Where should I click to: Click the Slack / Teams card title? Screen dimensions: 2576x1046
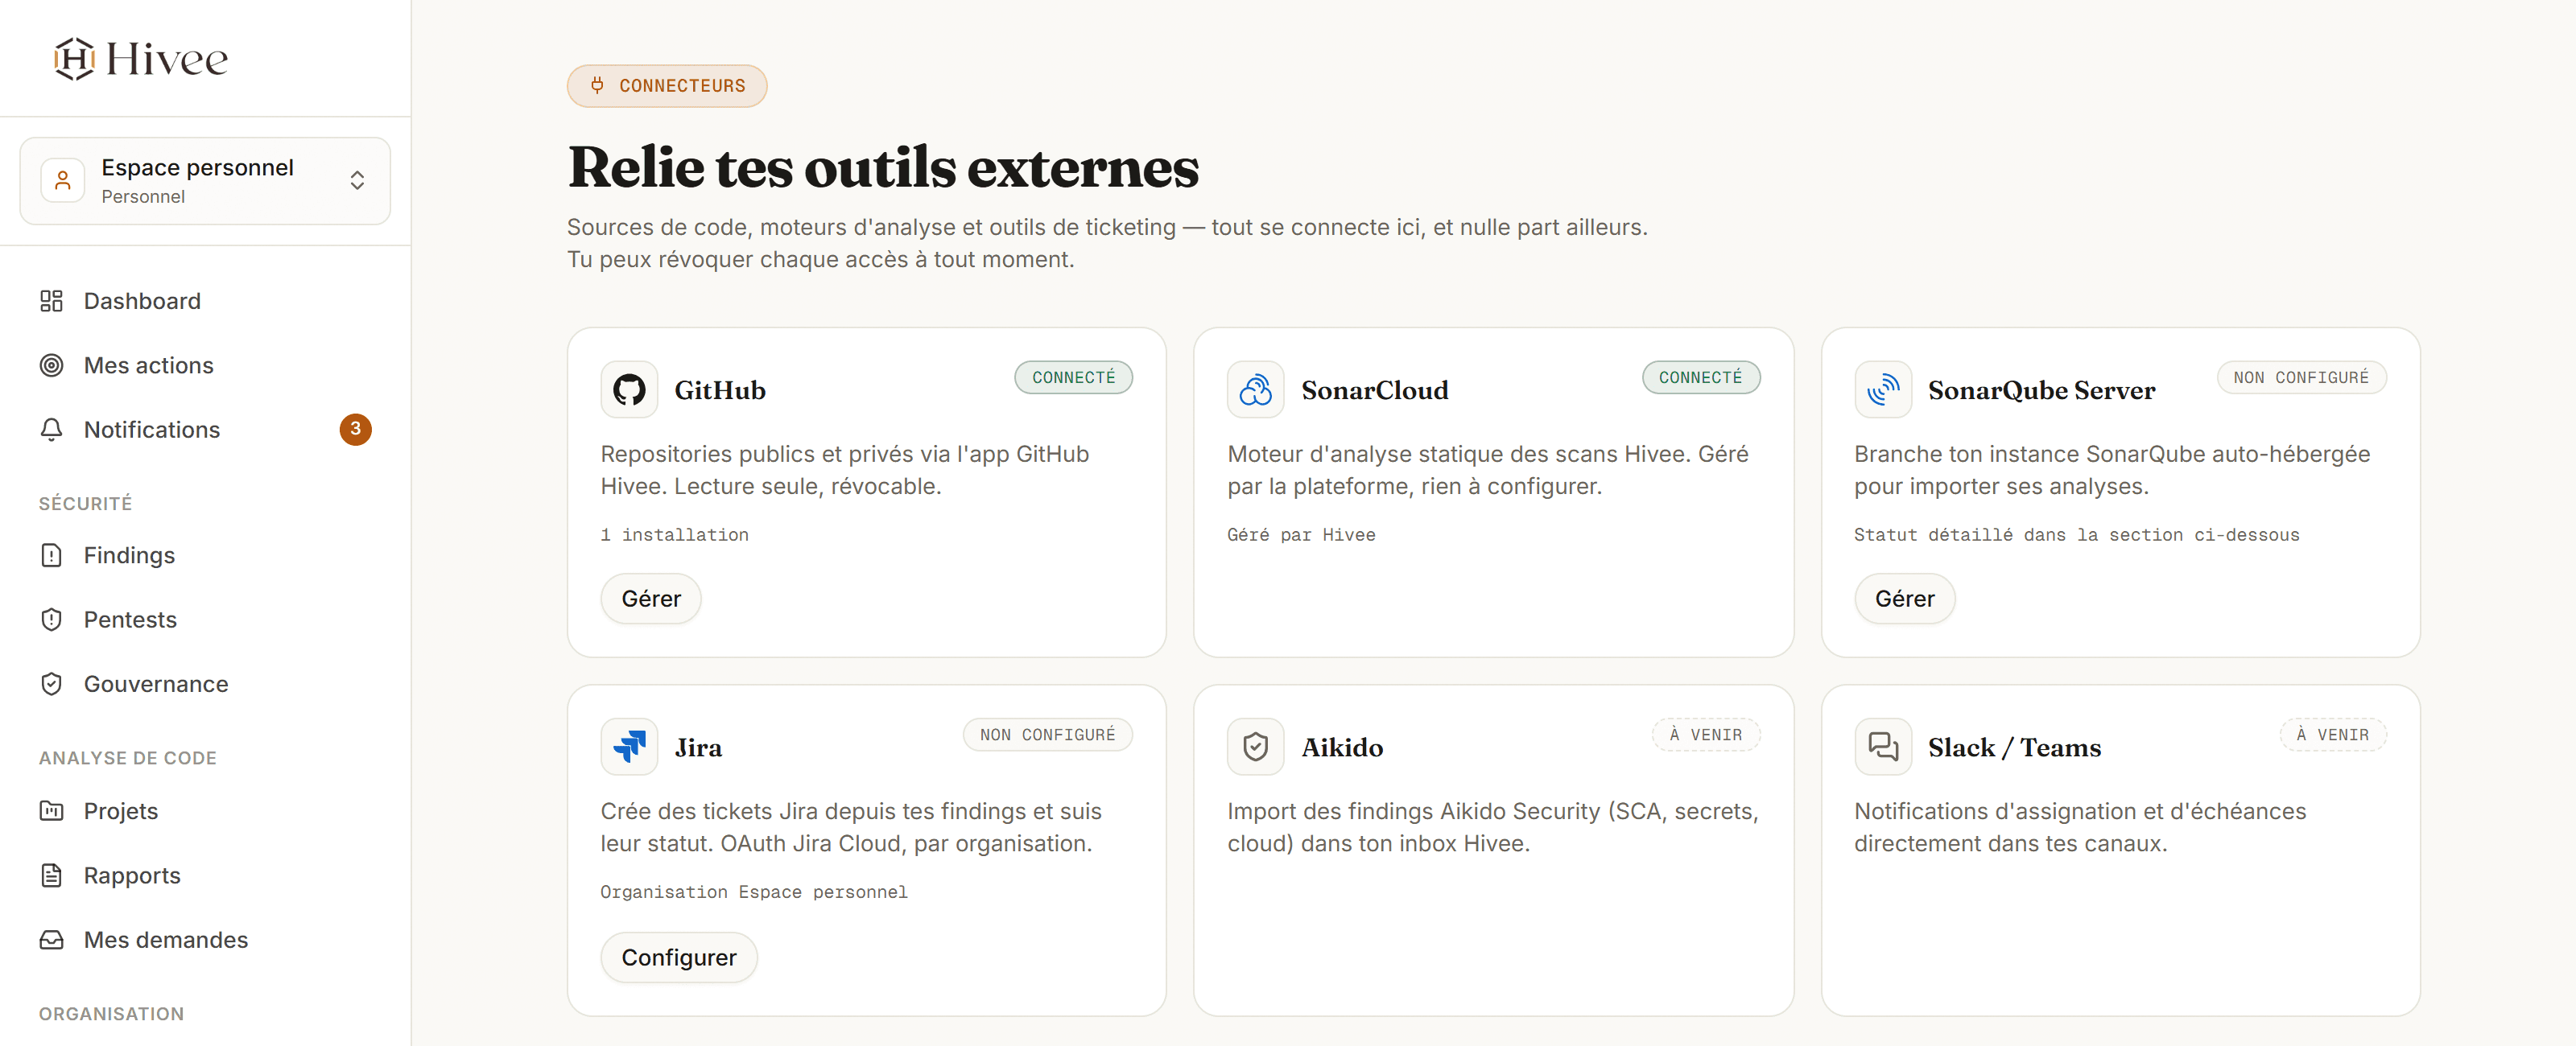tap(2014, 747)
